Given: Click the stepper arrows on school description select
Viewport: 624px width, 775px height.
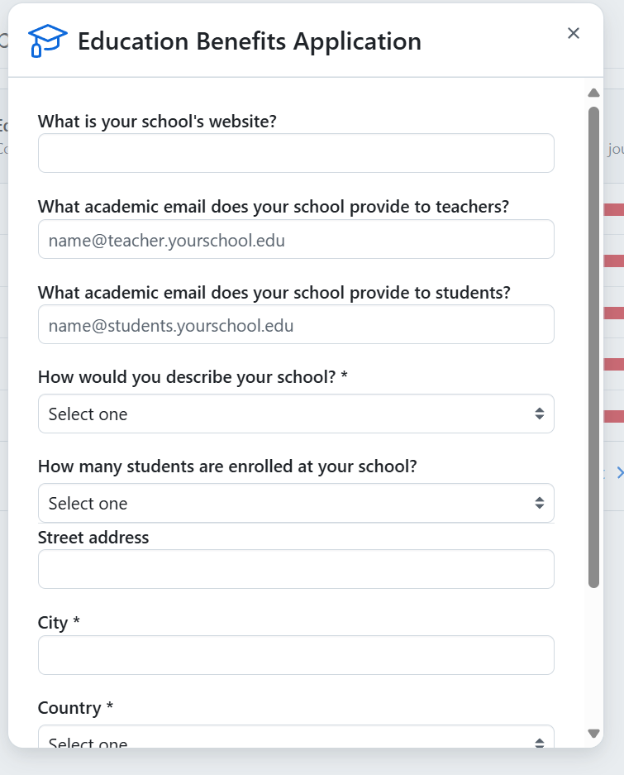Looking at the screenshot, I should tap(539, 414).
